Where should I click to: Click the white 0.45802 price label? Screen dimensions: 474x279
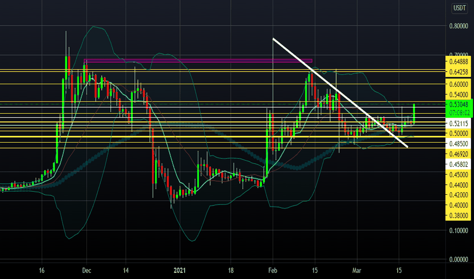pyautogui.click(x=458, y=164)
